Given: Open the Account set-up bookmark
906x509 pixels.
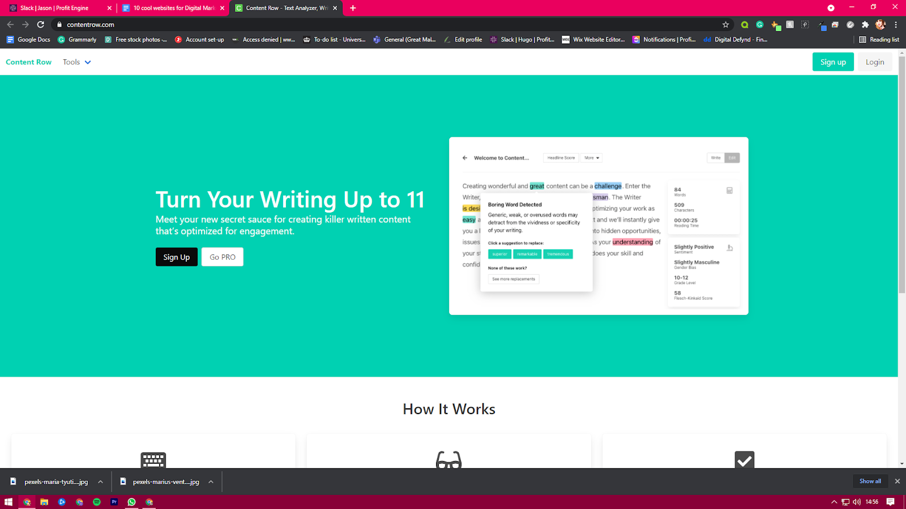Looking at the screenshot, I should (199, 40).
